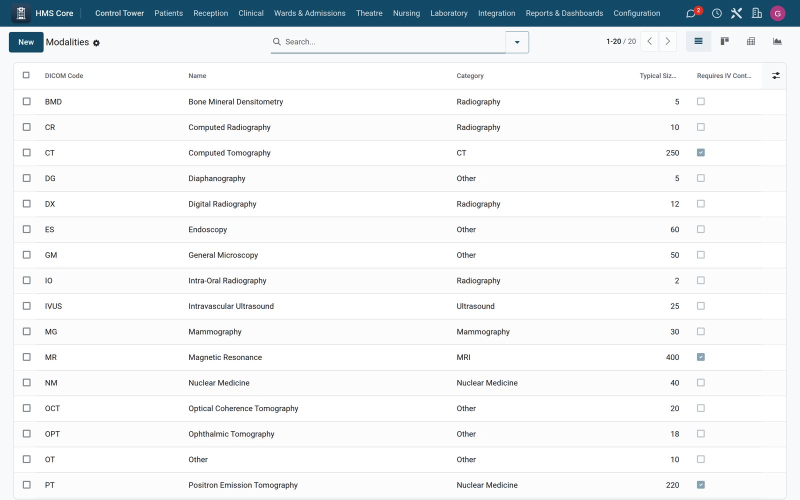The height and width of the screenshot is (500, 800).
Task: Open the Theatre menu
Action: (x=369, y=13)
